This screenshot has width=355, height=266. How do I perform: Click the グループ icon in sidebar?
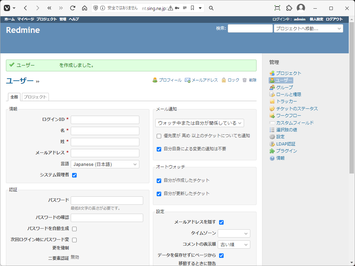click(x=272, y=87)
